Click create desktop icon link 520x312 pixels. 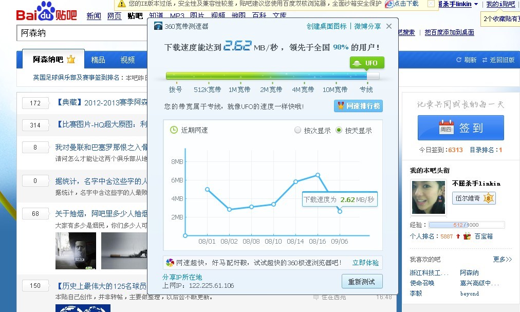point(326,26)
